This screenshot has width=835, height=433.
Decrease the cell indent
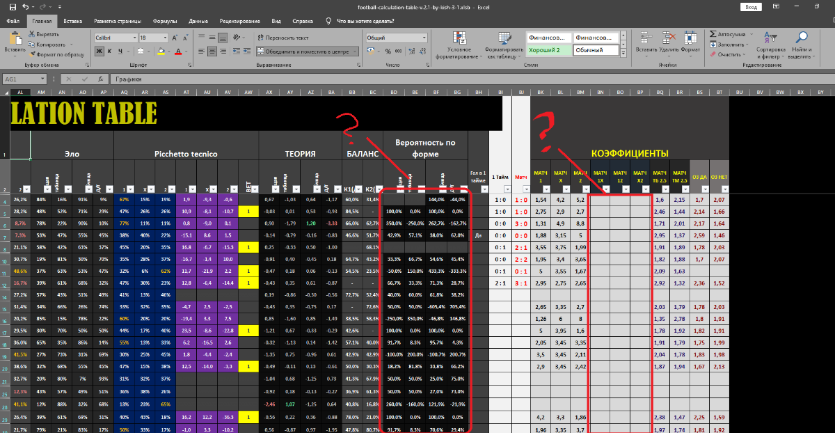[x=235, y=51]
